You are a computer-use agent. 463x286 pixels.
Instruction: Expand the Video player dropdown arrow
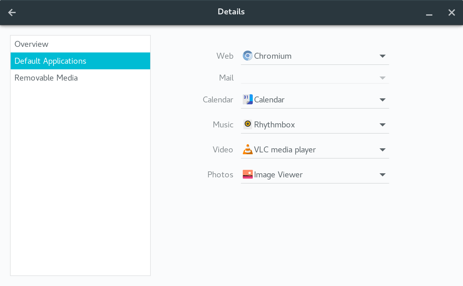pos(382,150)
